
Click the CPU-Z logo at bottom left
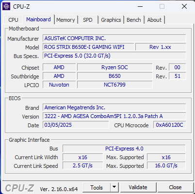(19, 188)
